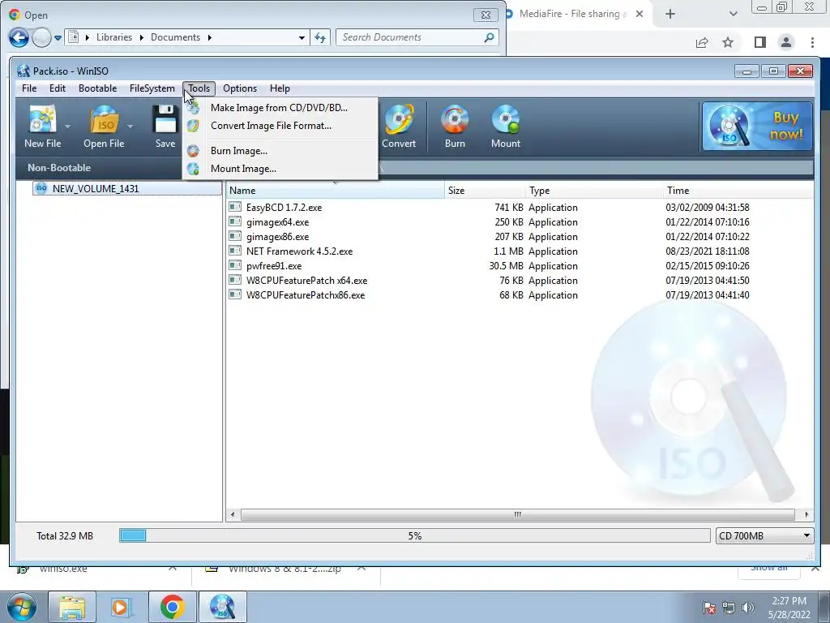The height and width of the screenshot is (623, 830).
Task: Click the Open File toolbar icon
Action: [105, 119]
